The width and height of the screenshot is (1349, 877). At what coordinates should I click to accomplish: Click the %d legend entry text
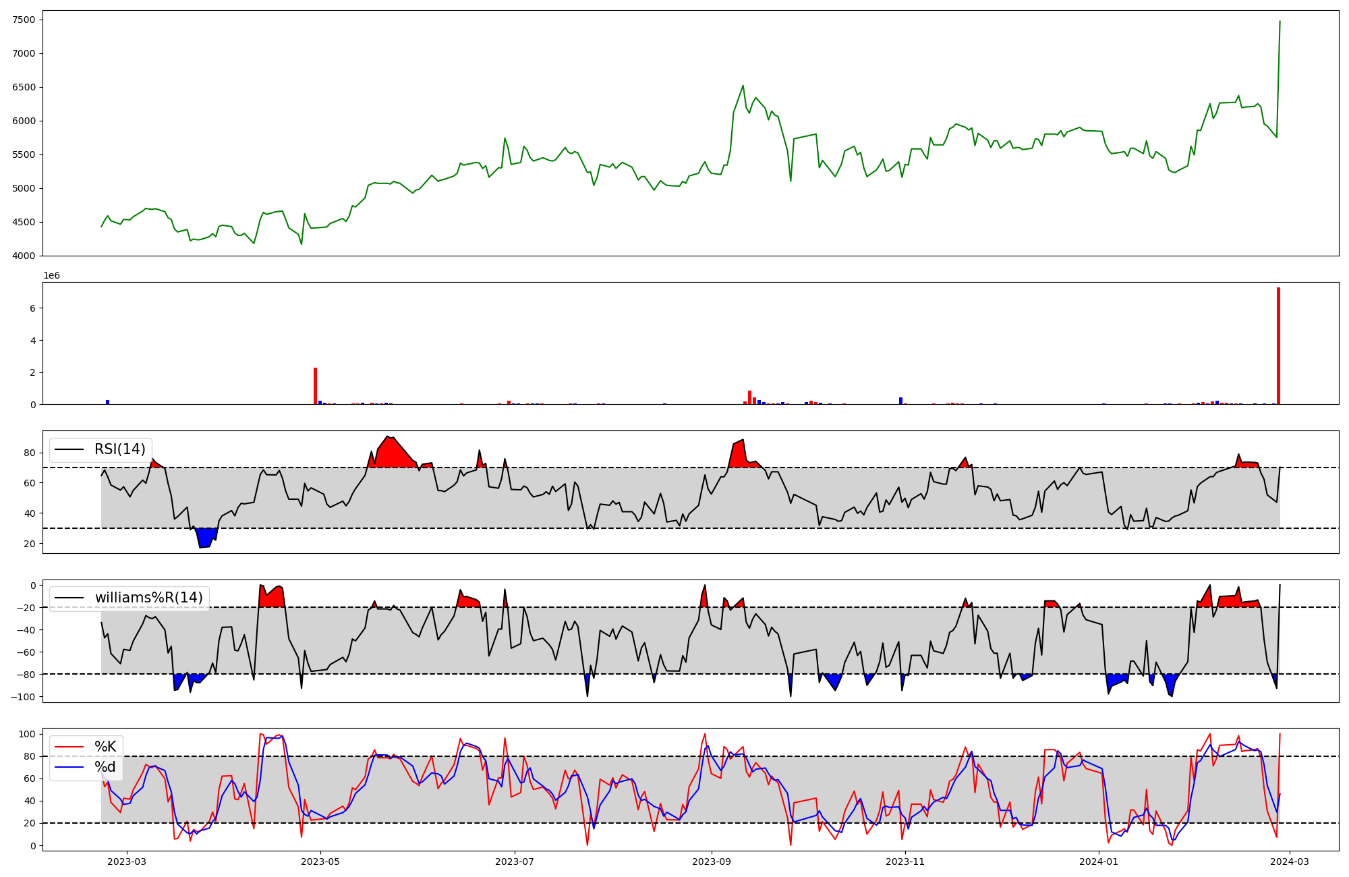[x=105, y=767]
